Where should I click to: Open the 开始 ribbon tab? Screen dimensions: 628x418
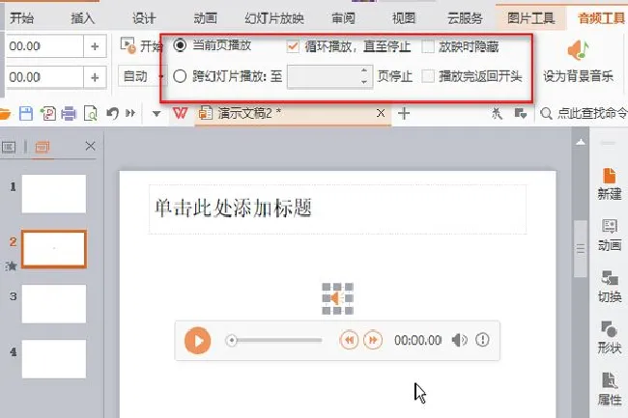tap(21, 18)
